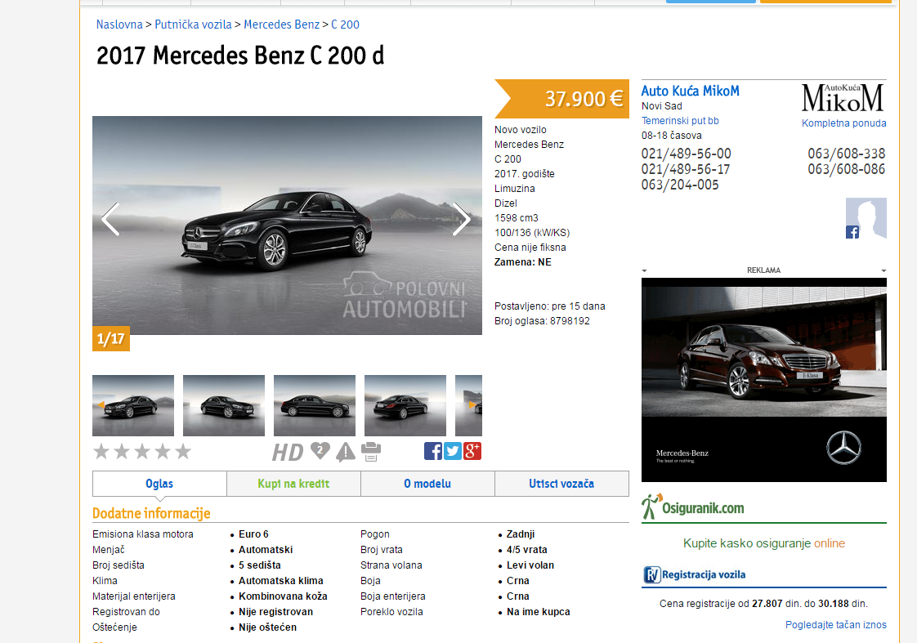
Task: Open Auto Kuća MikoM dealer page
Action: point(690,91)
